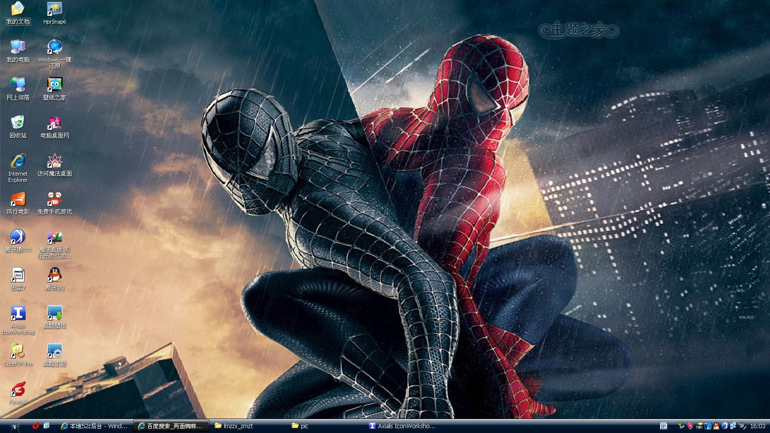This screenshot has width=770, height=433.
Task: Open the 我的文档 desktop folder icon
Action: (x=18, y=13)
